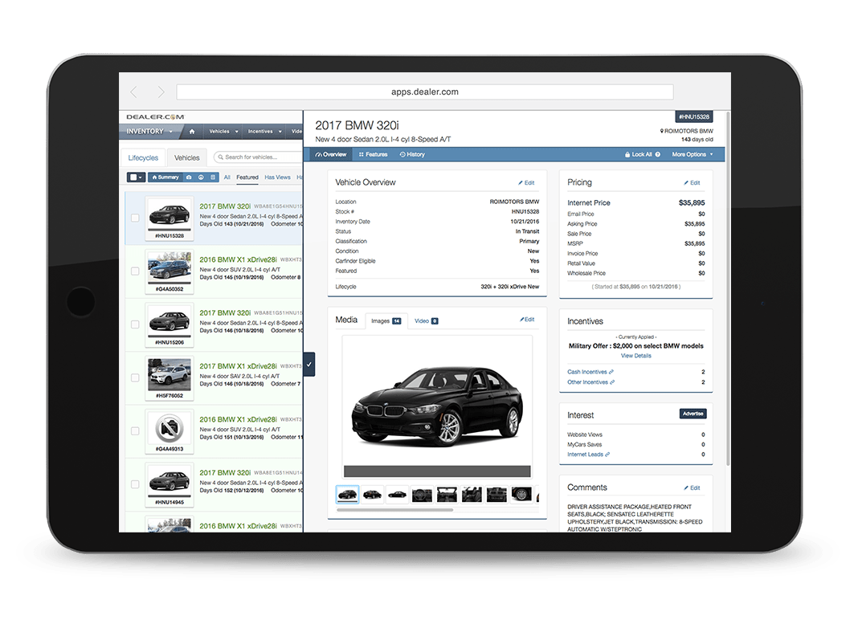854x620 pixels.
Task: Click the browser back arrow
Action: click(134, 92)
